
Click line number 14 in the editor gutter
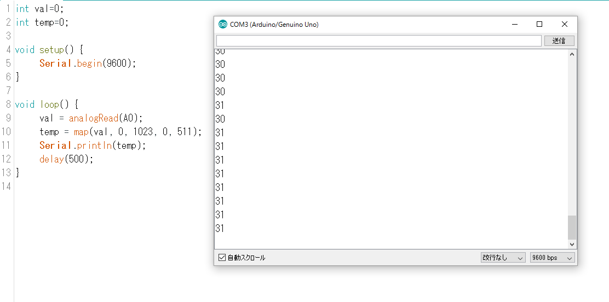click(x=6, y=187)
